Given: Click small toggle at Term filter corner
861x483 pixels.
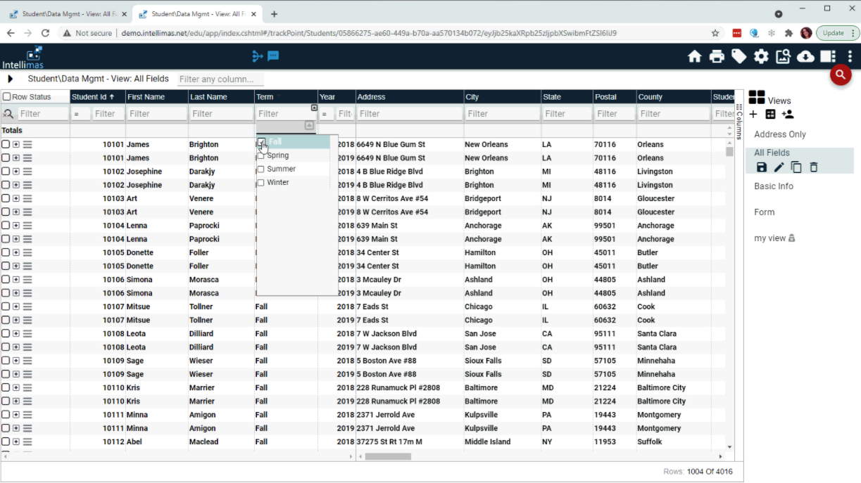Looking at the screenshot, I should 314,108.
